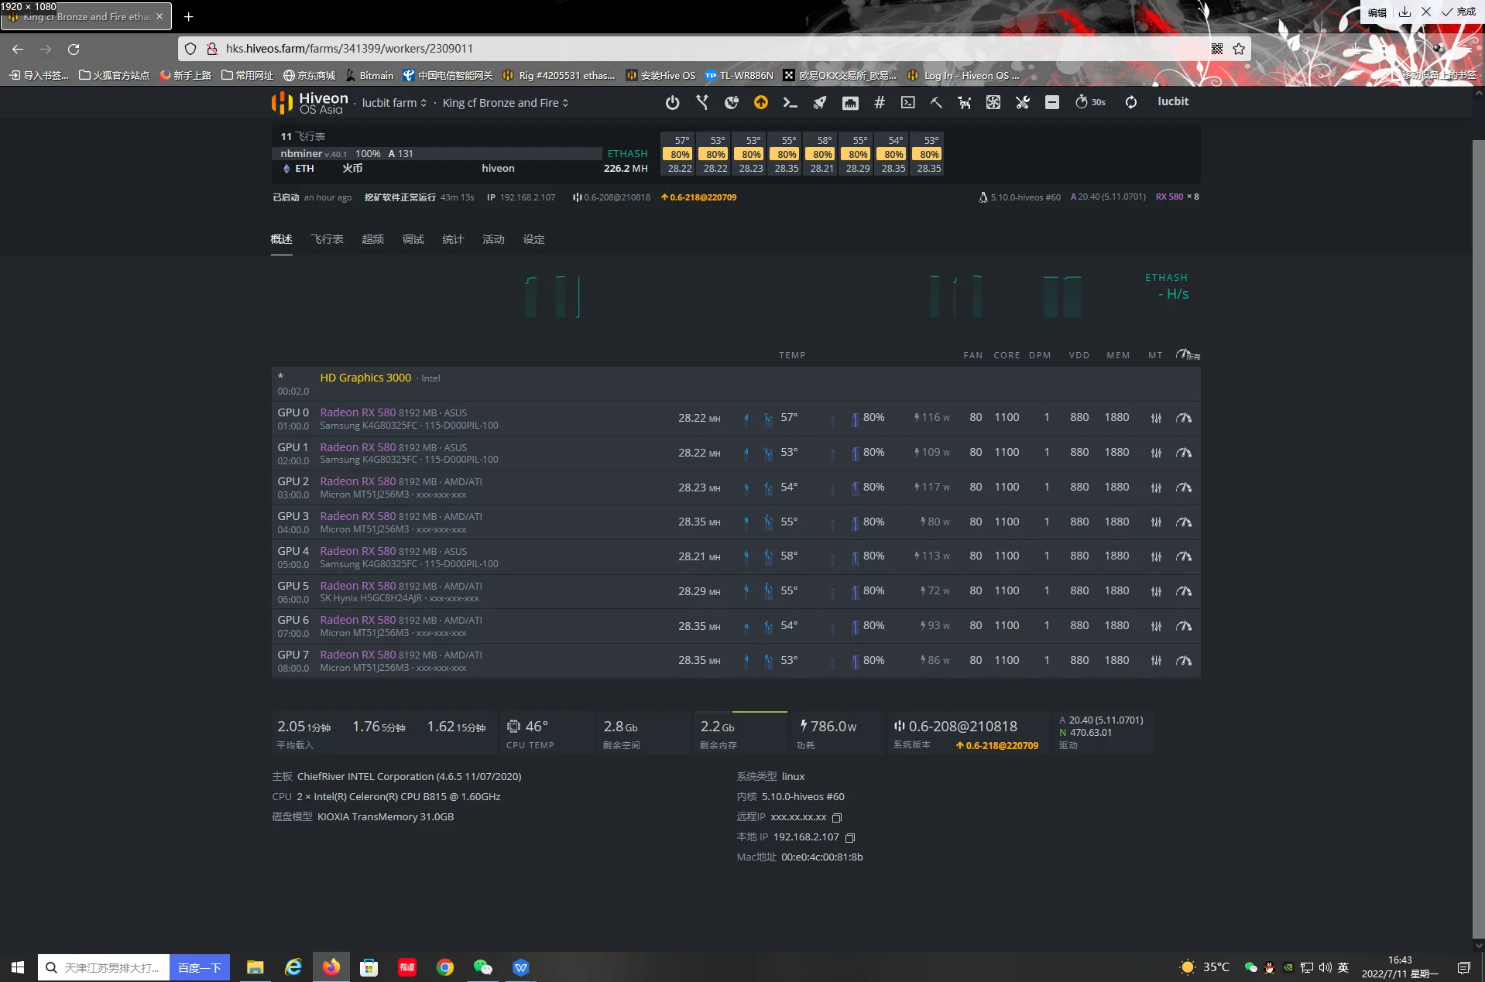Click the watchdog dog icon

point(965,102)
